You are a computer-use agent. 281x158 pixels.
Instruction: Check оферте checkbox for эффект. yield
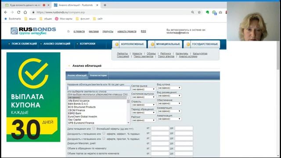point(104,133)
